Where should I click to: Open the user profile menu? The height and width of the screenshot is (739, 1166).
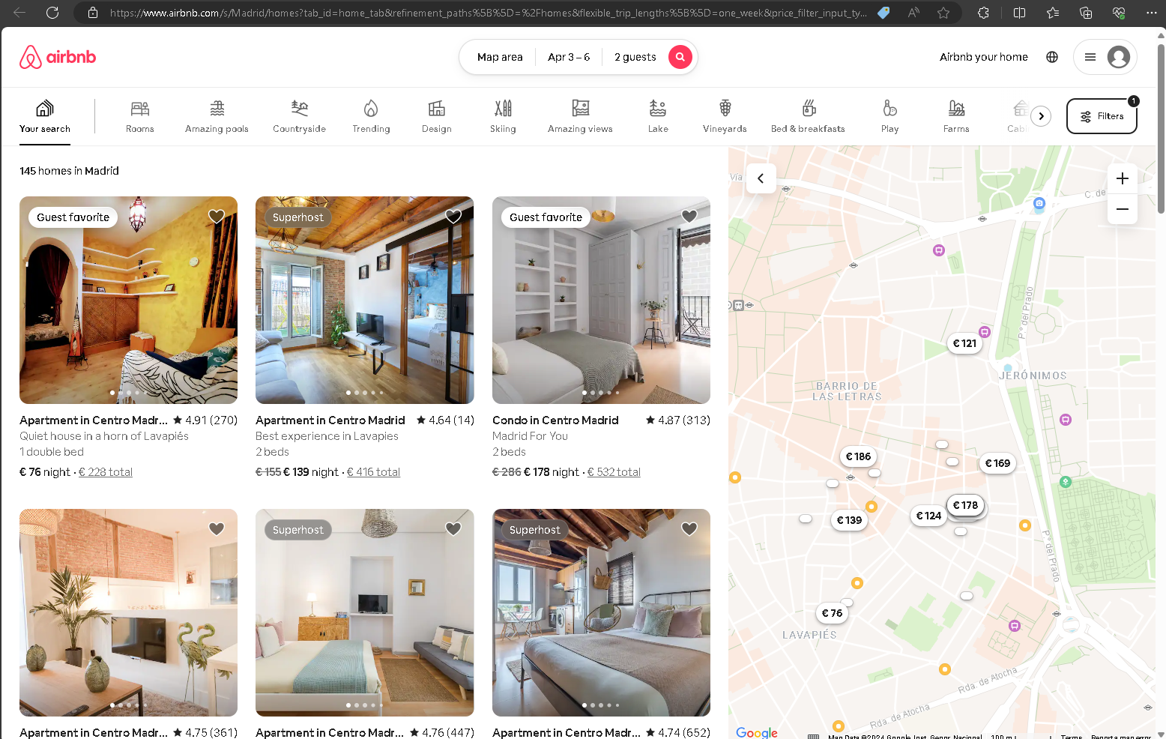click(1105, 57)
